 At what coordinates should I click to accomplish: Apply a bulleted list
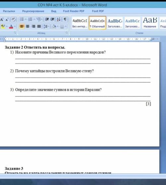22,19
